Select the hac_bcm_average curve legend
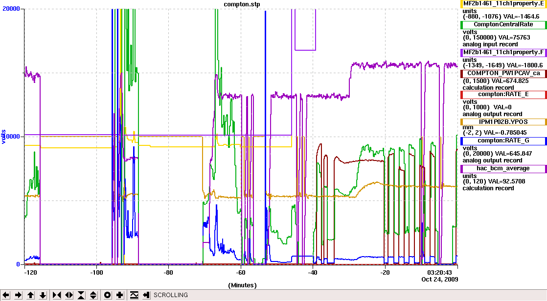This screenshot has height=301, width=547. point(503,168)
